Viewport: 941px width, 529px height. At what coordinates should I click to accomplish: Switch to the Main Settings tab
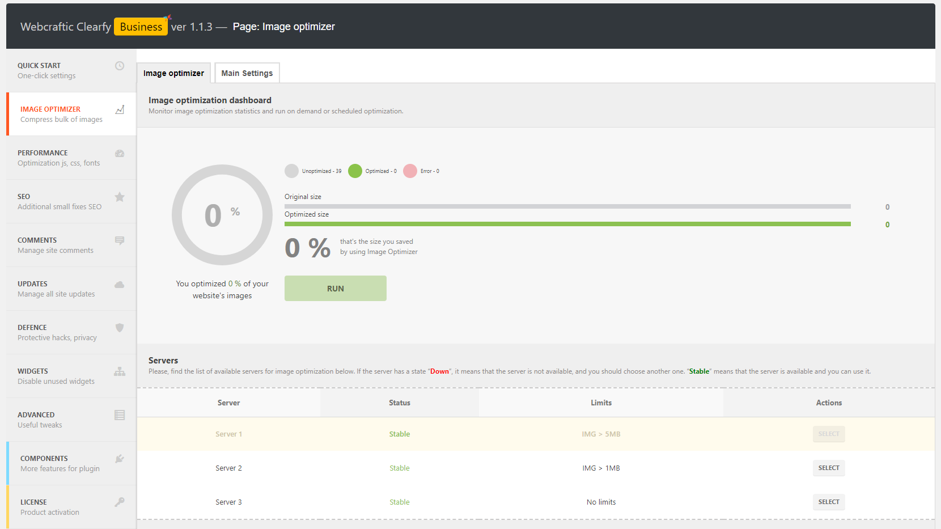tap(247, 73)
